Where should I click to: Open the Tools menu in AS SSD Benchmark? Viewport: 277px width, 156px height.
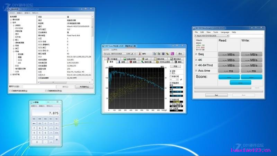coord(215,32)
